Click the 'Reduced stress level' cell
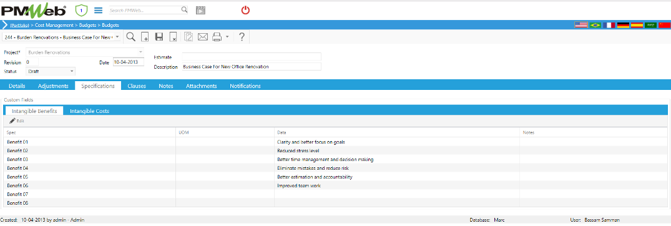Viewport: 671px width, 226px height. coord(397,150)
